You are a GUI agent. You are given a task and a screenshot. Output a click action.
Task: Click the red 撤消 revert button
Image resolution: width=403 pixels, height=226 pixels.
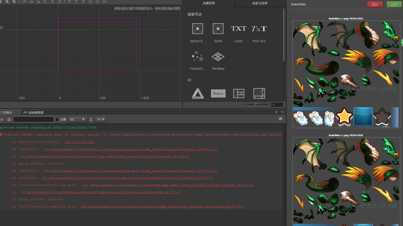click(x=375, y=4)
